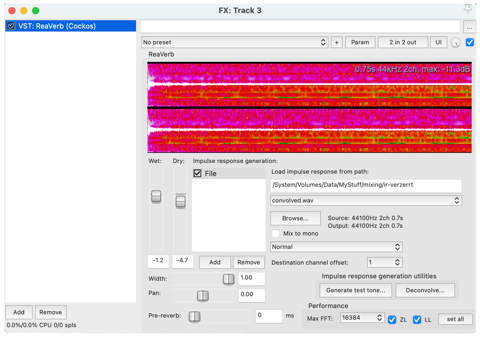
Task: Toggle the ReaVerb plugin enable checkbox in FX list
Action: (x=11, y=26)
